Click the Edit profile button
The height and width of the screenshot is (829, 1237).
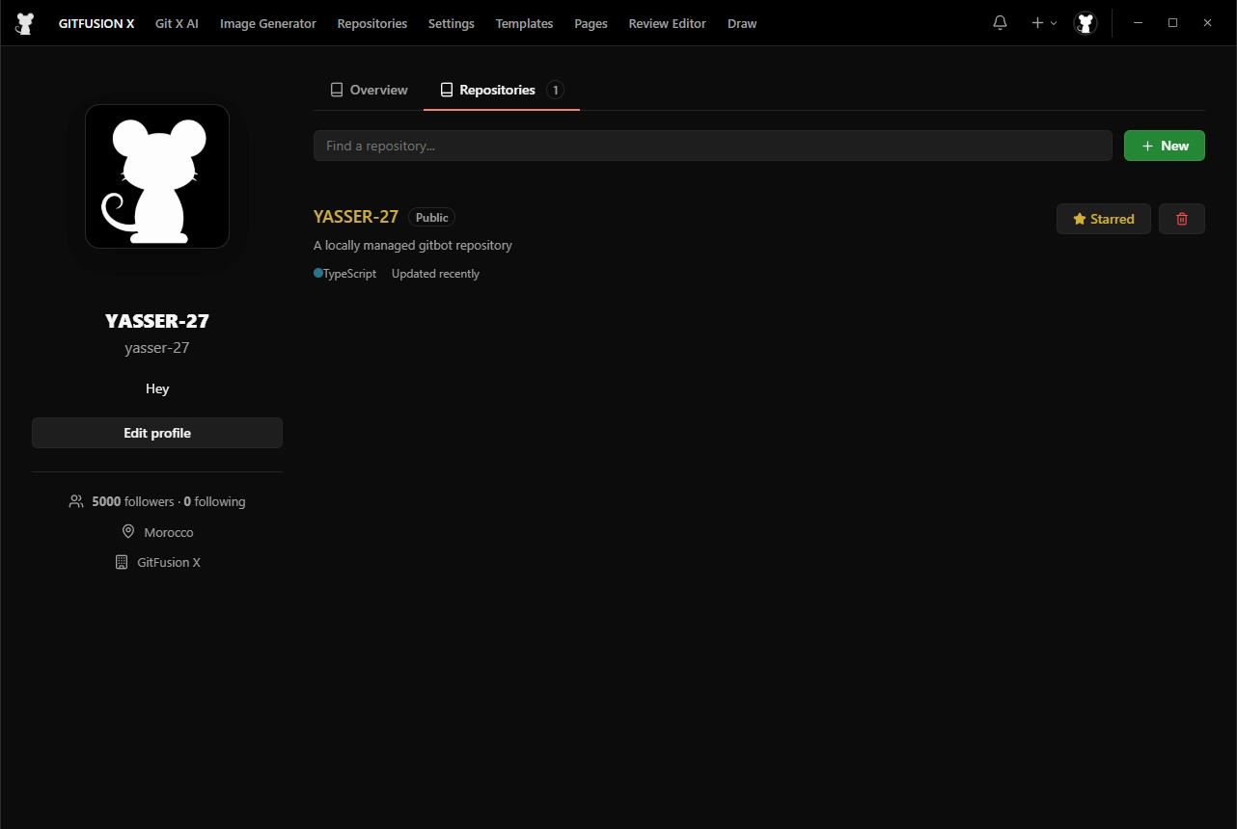(157, 433)
